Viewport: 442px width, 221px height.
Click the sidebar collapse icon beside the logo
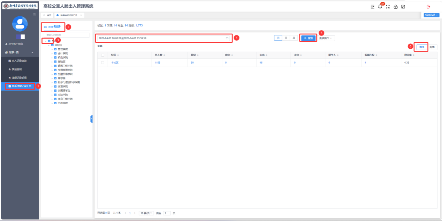click(x=35, y=14)
